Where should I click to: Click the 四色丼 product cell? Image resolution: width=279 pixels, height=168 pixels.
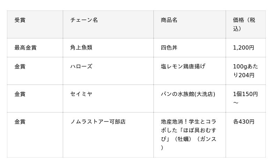click(169, 48)
